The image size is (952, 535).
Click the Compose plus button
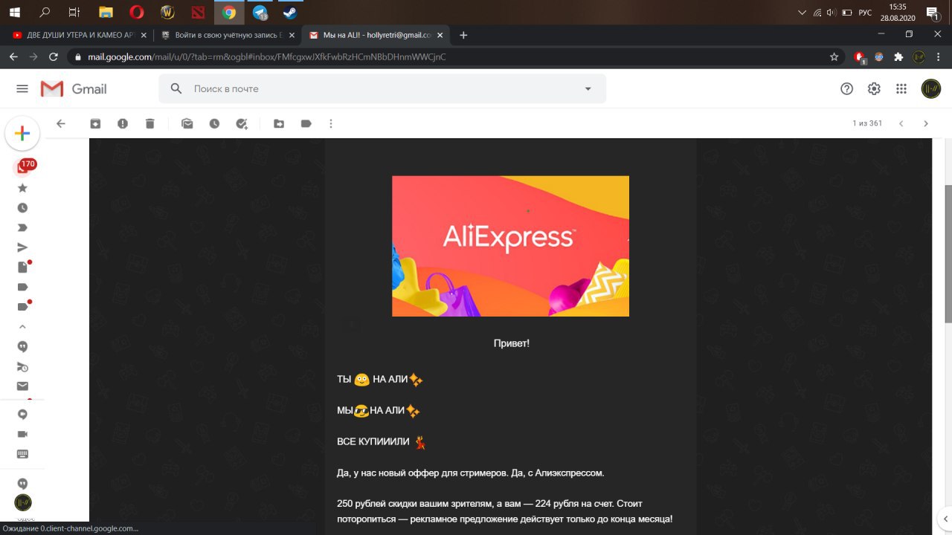pyautogui.click(x=22, y=134)
